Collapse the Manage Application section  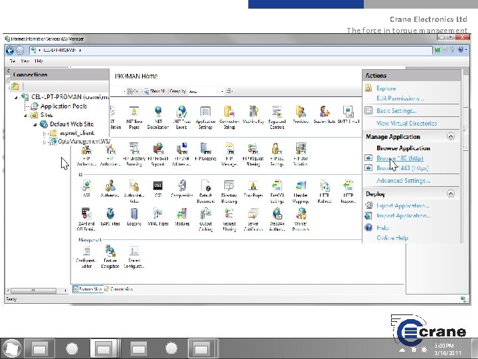tap(451, 136)
